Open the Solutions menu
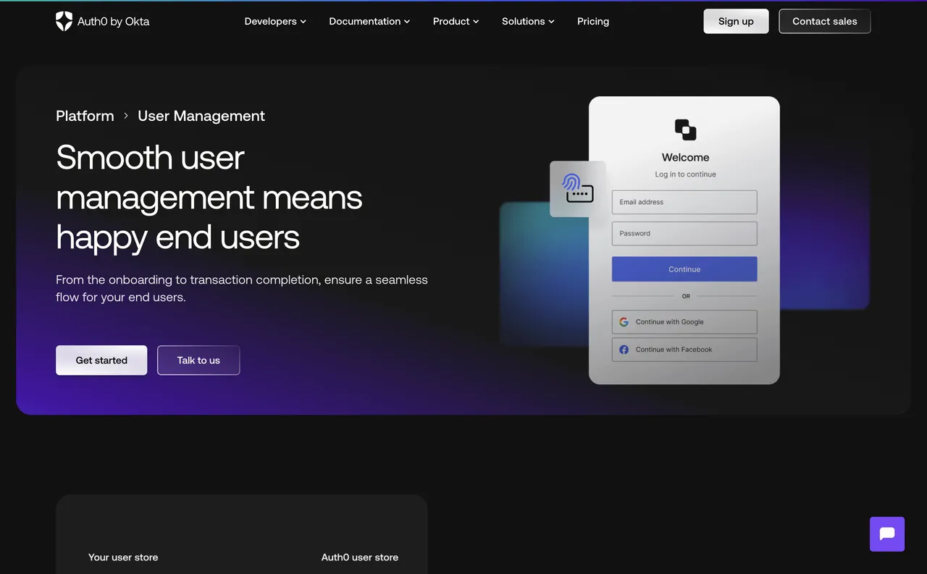The height and width of the screenshot is (574, 927). pyautogui.click(x=528, y=21)
